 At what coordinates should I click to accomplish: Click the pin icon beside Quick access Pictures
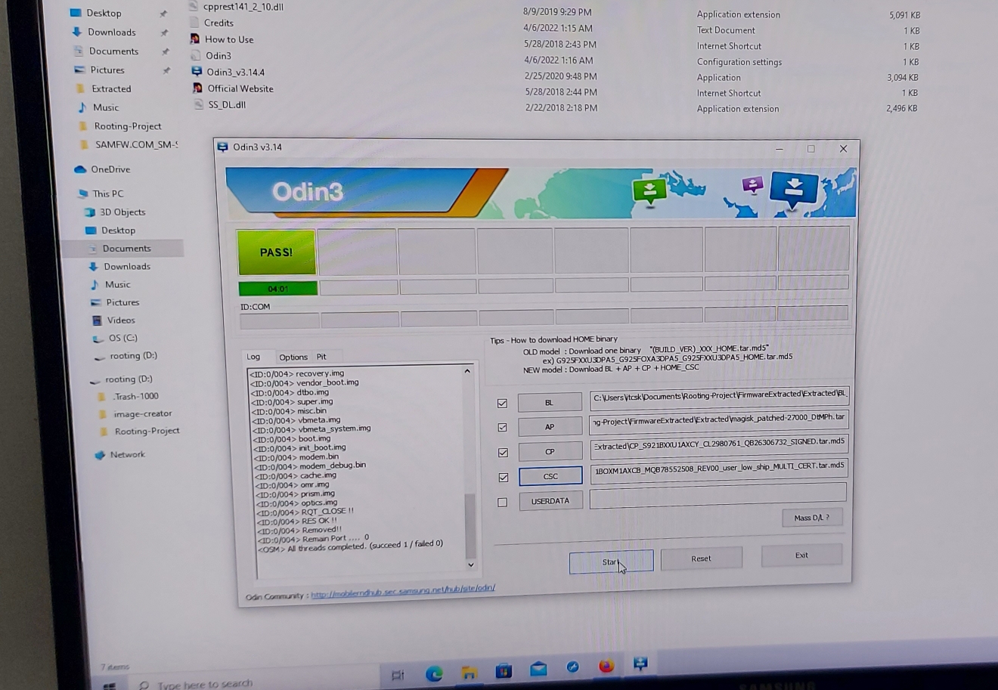pos(166,70)
